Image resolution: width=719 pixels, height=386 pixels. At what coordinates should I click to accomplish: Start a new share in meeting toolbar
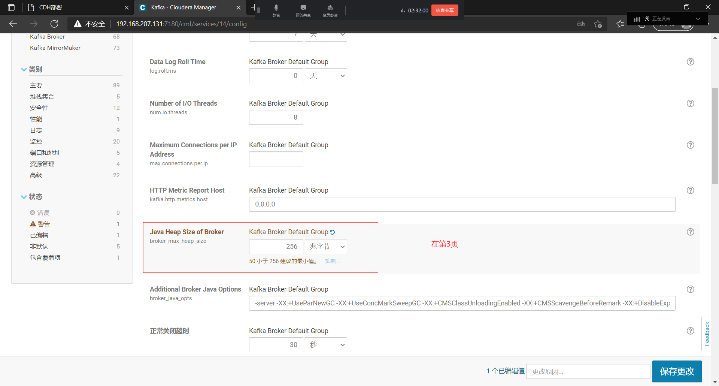[303, 10]
